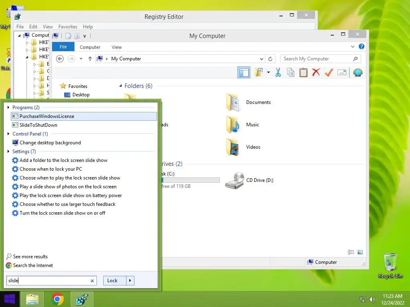Open the blue Help question mark

coord(362,46)
